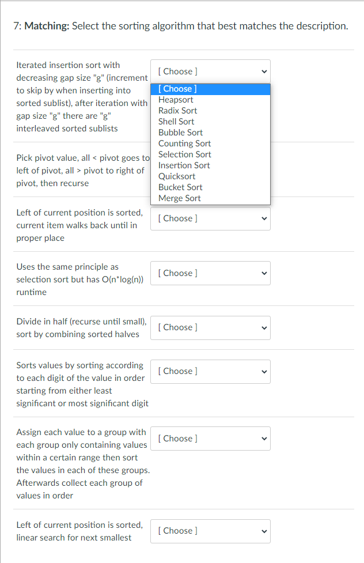This screenshot has height=563, width=364.
Task: Open dropdown for 'linear search for next smallest'
Action: click(x=210, y=531)
